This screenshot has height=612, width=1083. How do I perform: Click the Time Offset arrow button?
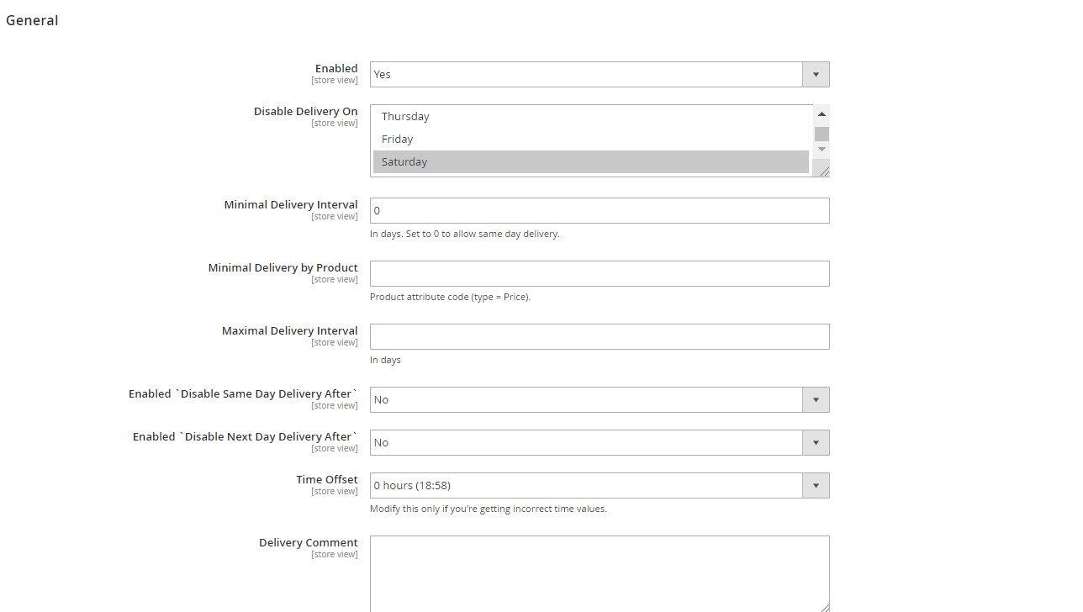click(816, 485)
